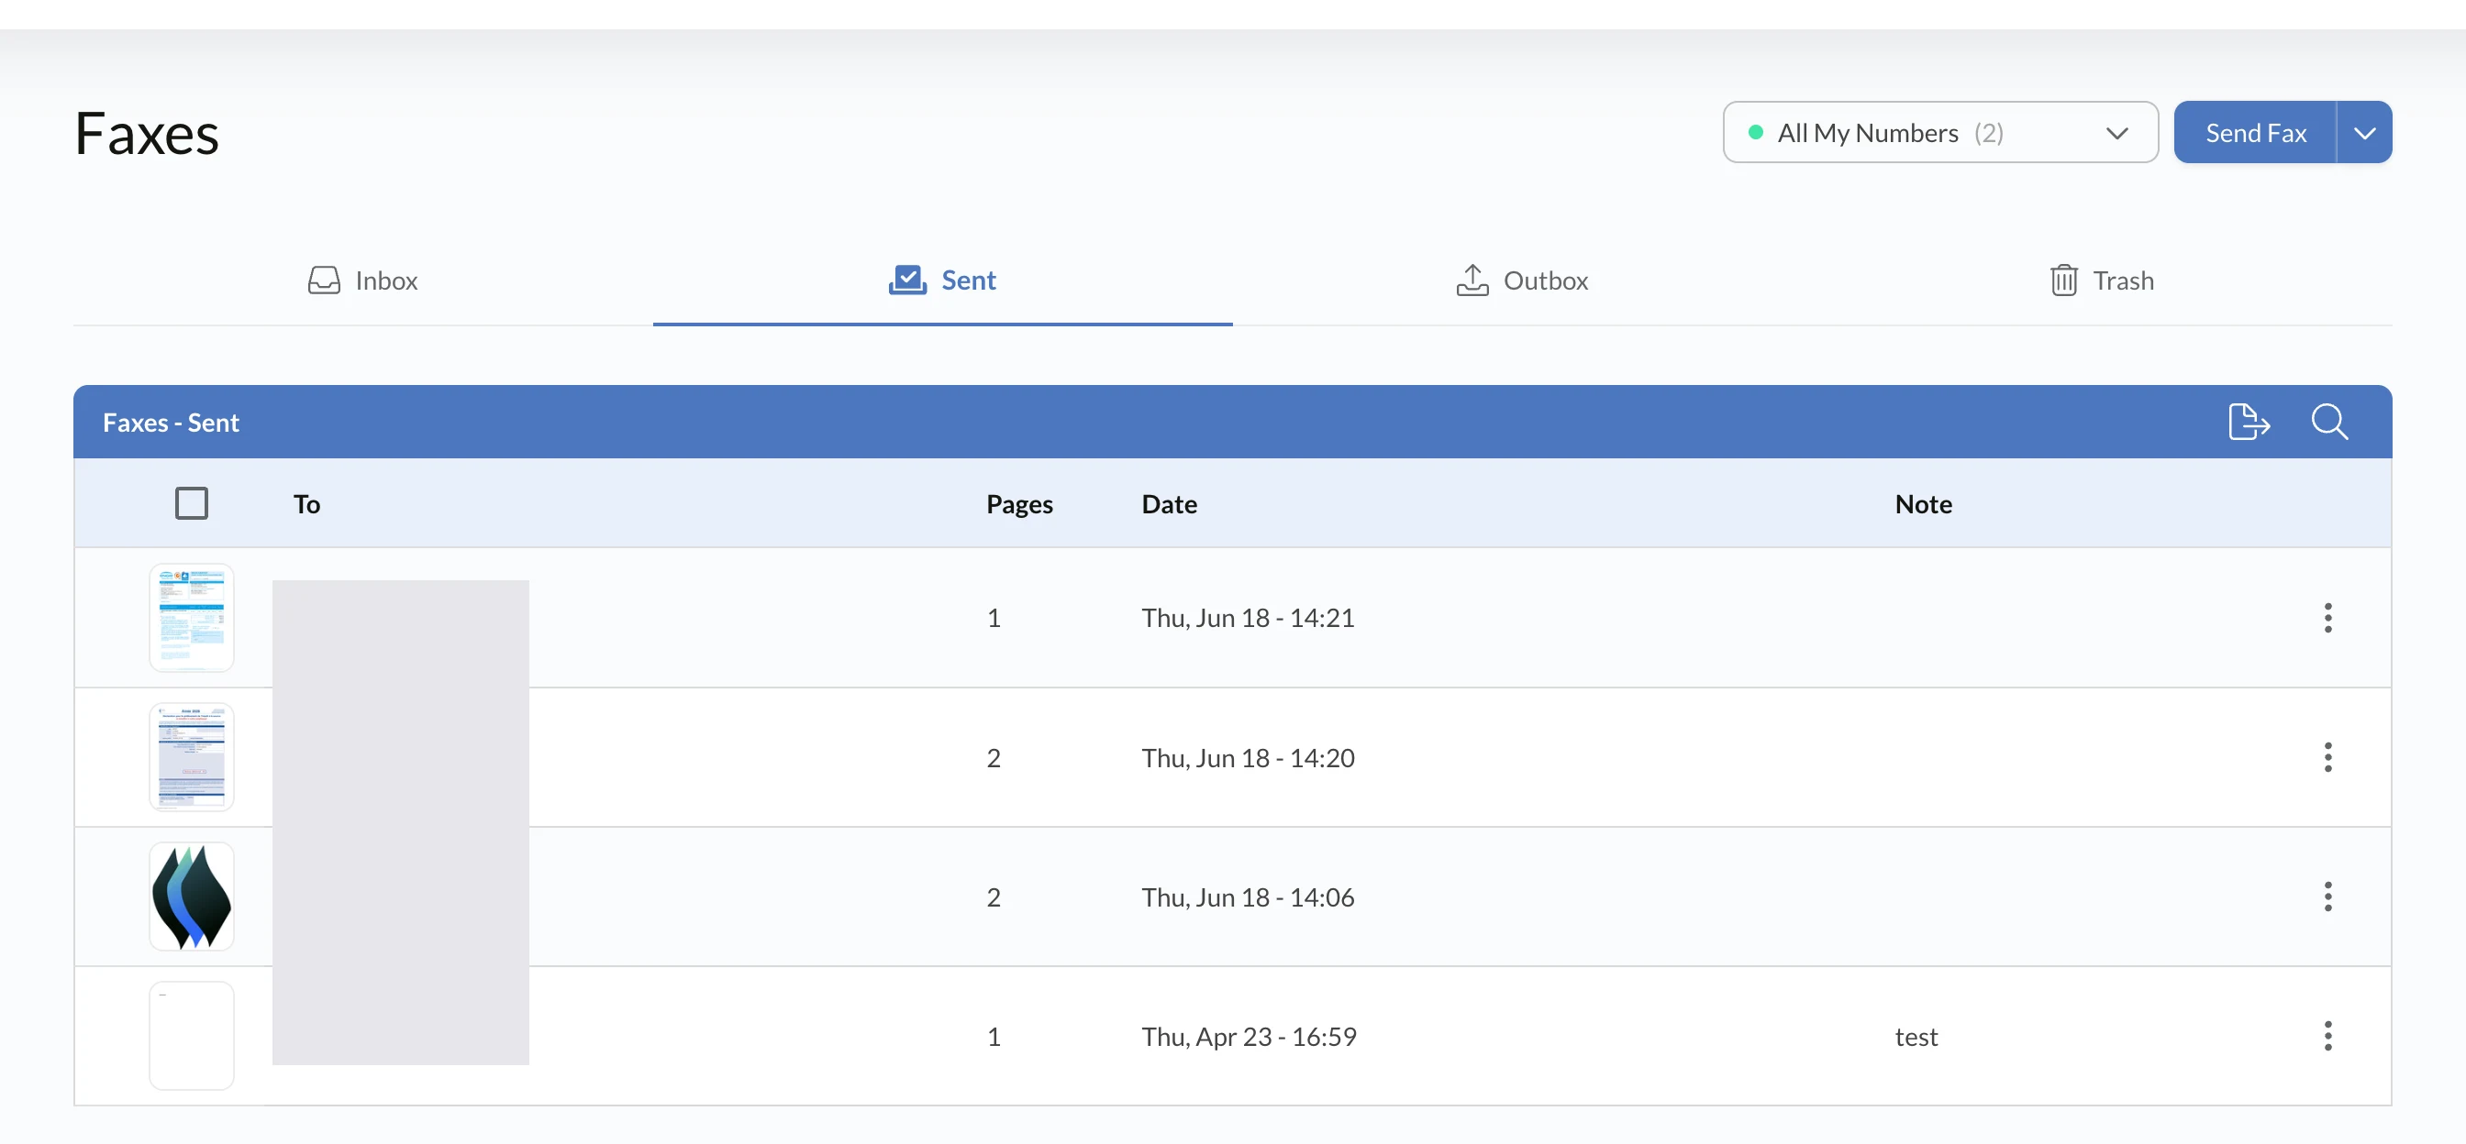Switch to the Inbox tab
The image size is (2466, 1144).
[x=362, y=280]
